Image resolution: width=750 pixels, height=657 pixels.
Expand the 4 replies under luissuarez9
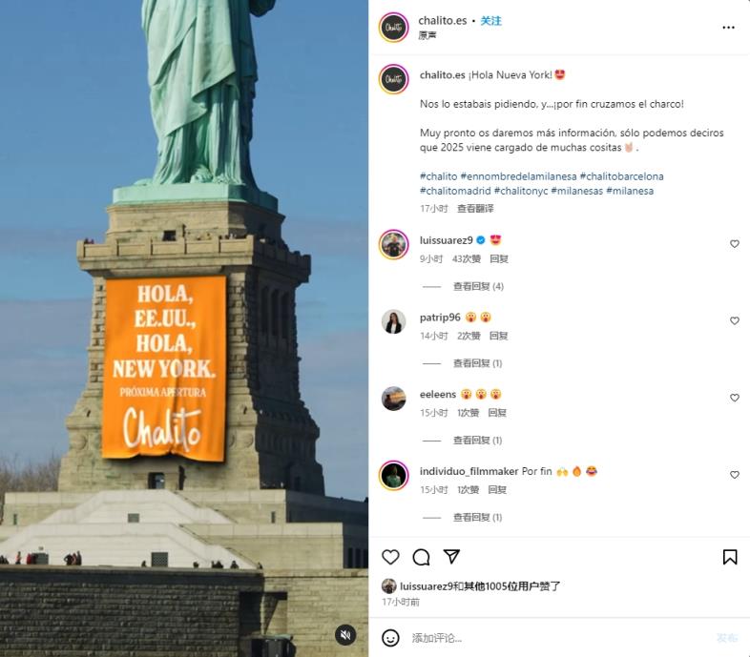tap(478, 286)
